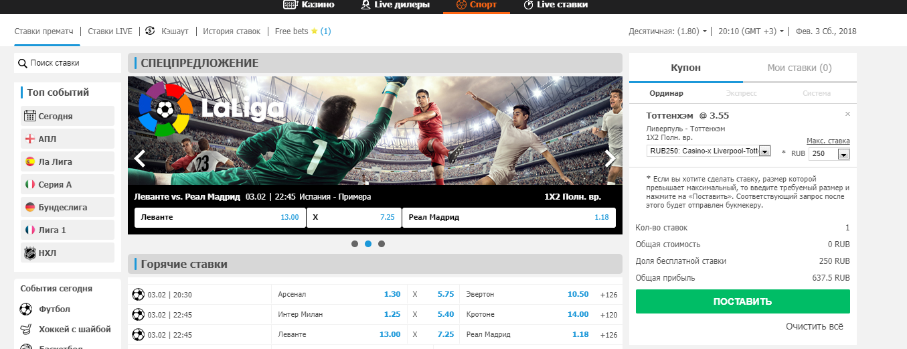Click football icon of Интер Милан row
This screenshot has height=349, width=907.
[138, 314]
